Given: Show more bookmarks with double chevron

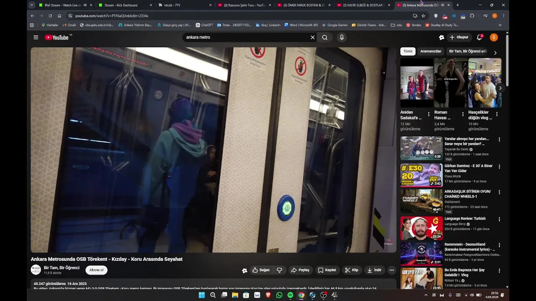Looking at the screenshot, I should [500, 25].
